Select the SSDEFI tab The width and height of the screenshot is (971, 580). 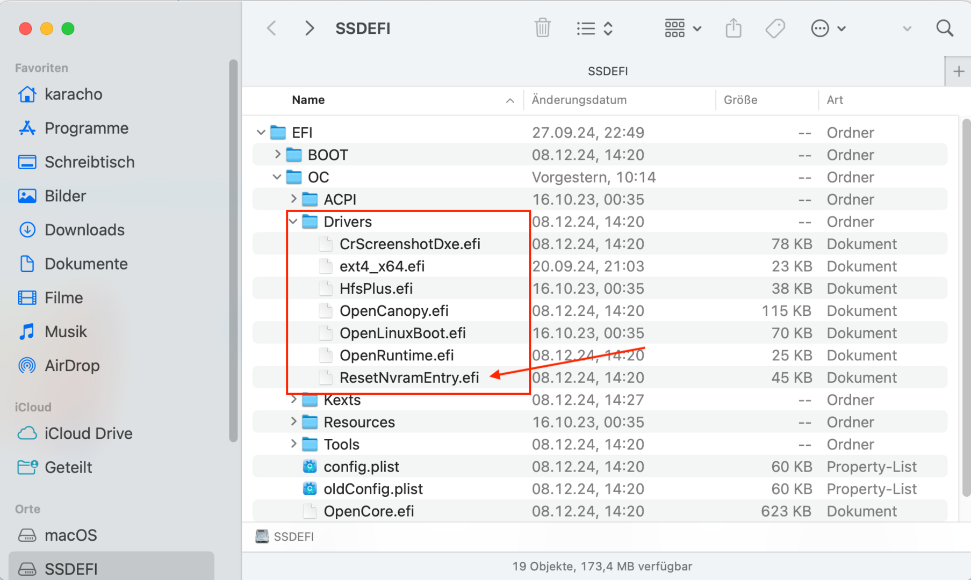pos(608,71)
